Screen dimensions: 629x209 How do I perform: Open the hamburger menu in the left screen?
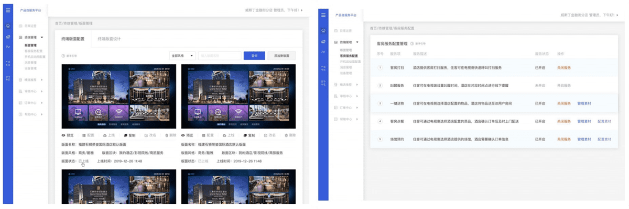[8, 9]
